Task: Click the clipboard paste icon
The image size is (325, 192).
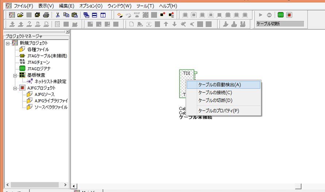Action: pos(74,15)
